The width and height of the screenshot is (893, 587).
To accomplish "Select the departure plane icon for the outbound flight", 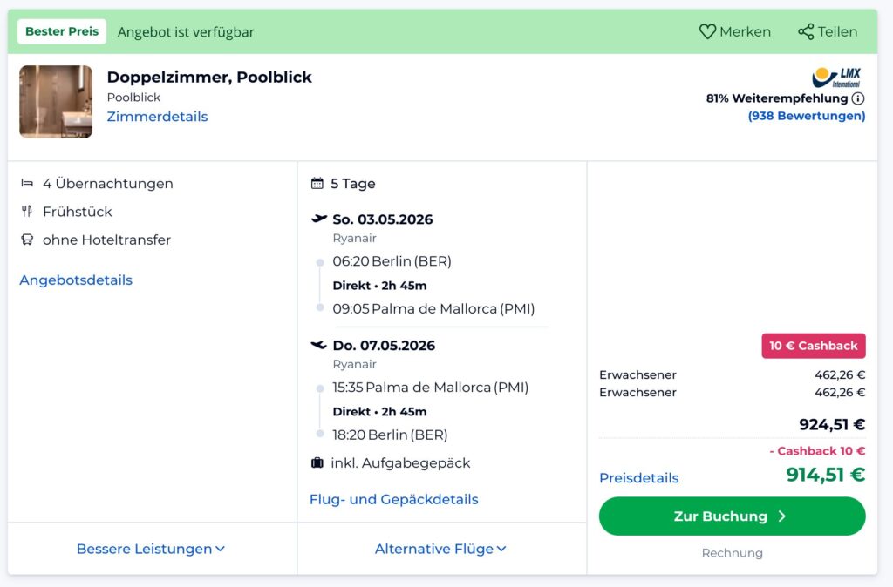I will point(317,219).
